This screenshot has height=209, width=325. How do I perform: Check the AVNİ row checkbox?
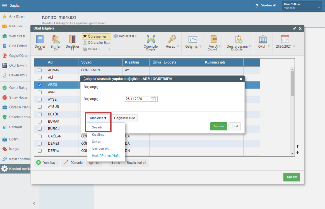[40, 92]
